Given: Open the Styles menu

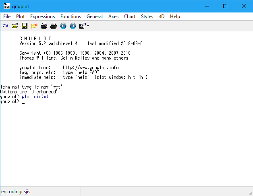Looking at the screenshot, I should [x=147, y=17].
